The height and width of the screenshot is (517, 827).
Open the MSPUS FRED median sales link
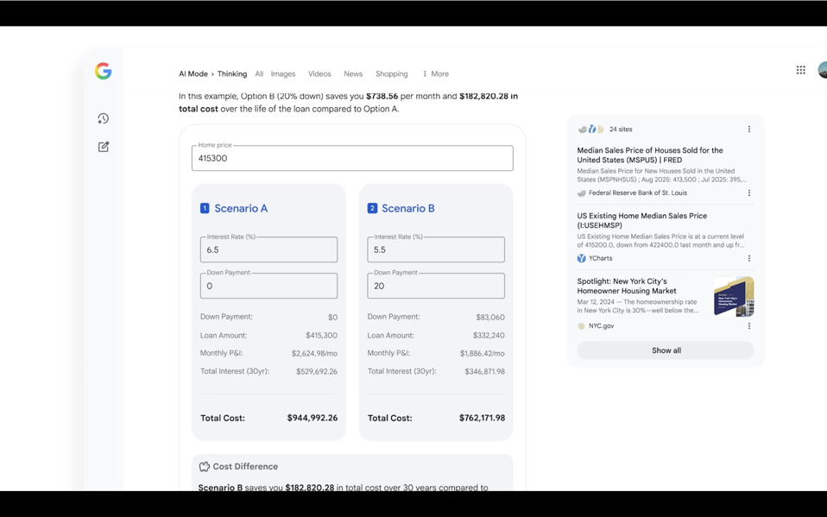(649, 154)
